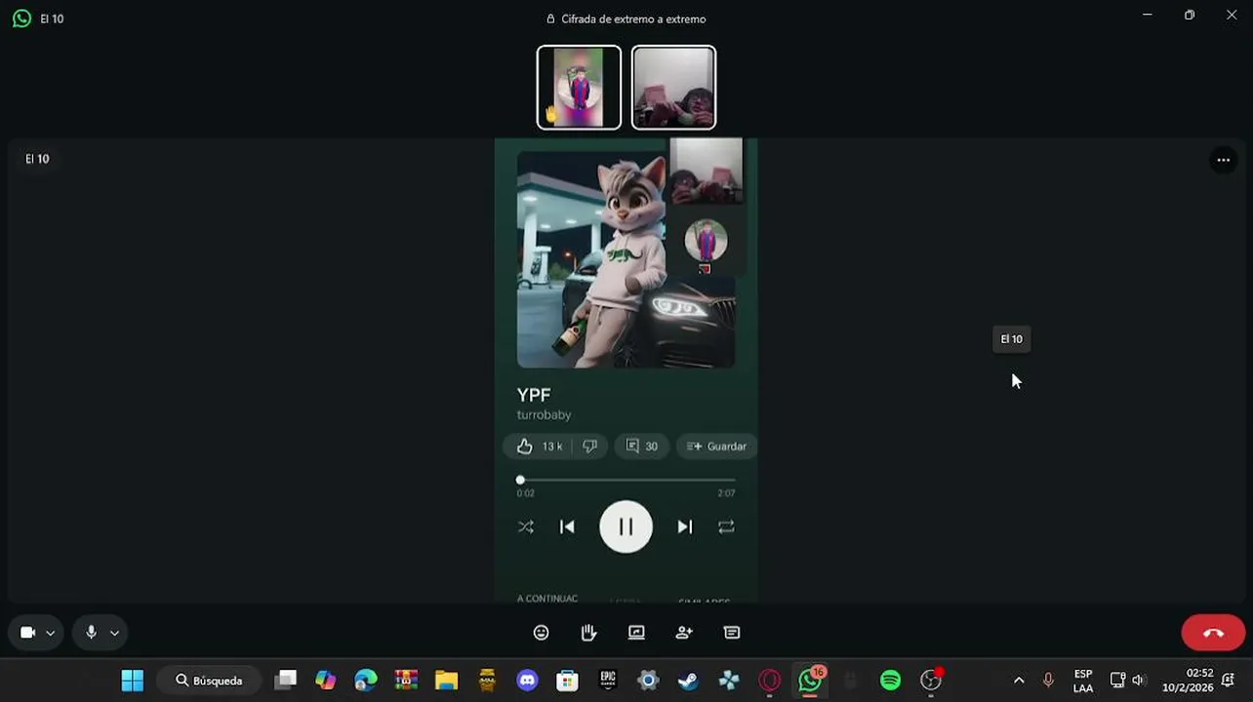This screenshot has height=702, width=1253.
Task: Click WhatsApp logo in title bar
Action: [x=21, y=19]
